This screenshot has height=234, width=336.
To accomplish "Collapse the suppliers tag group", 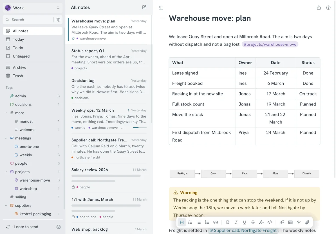I will [6, 205].
